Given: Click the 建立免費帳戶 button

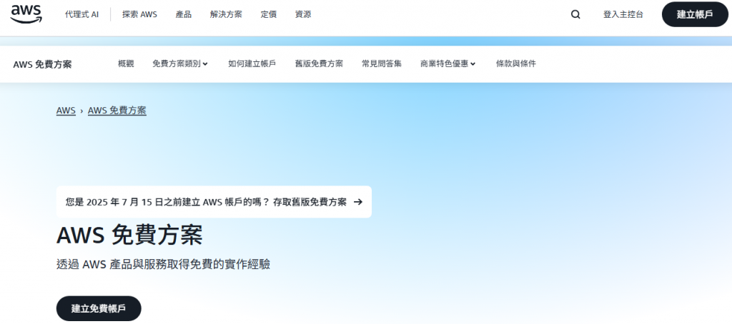Looking at the screenshot, I should point(99,308).
